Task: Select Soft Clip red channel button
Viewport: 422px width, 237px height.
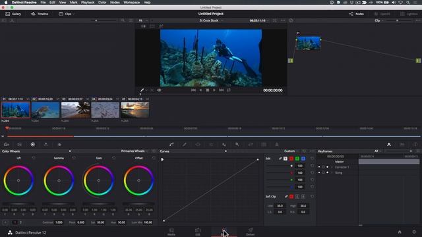Action: tap(291, 197)
